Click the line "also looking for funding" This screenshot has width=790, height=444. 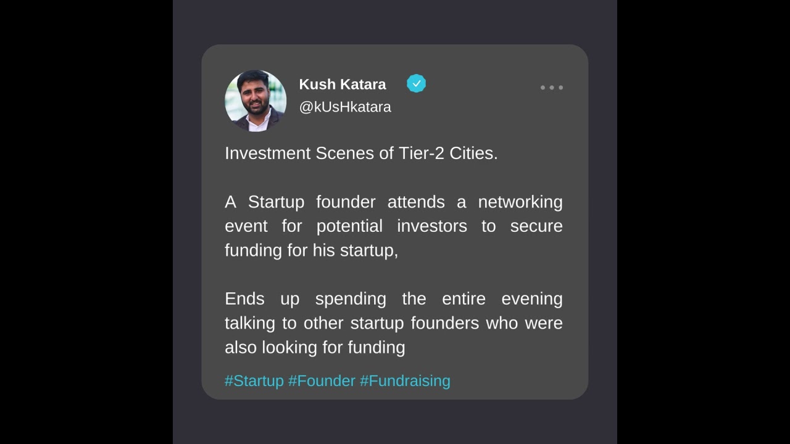pyautogui.click(x=315, y=347)
